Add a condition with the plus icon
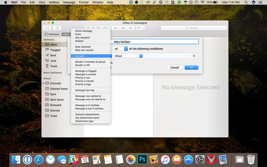267x167 pixels. [x=194, y=56]
